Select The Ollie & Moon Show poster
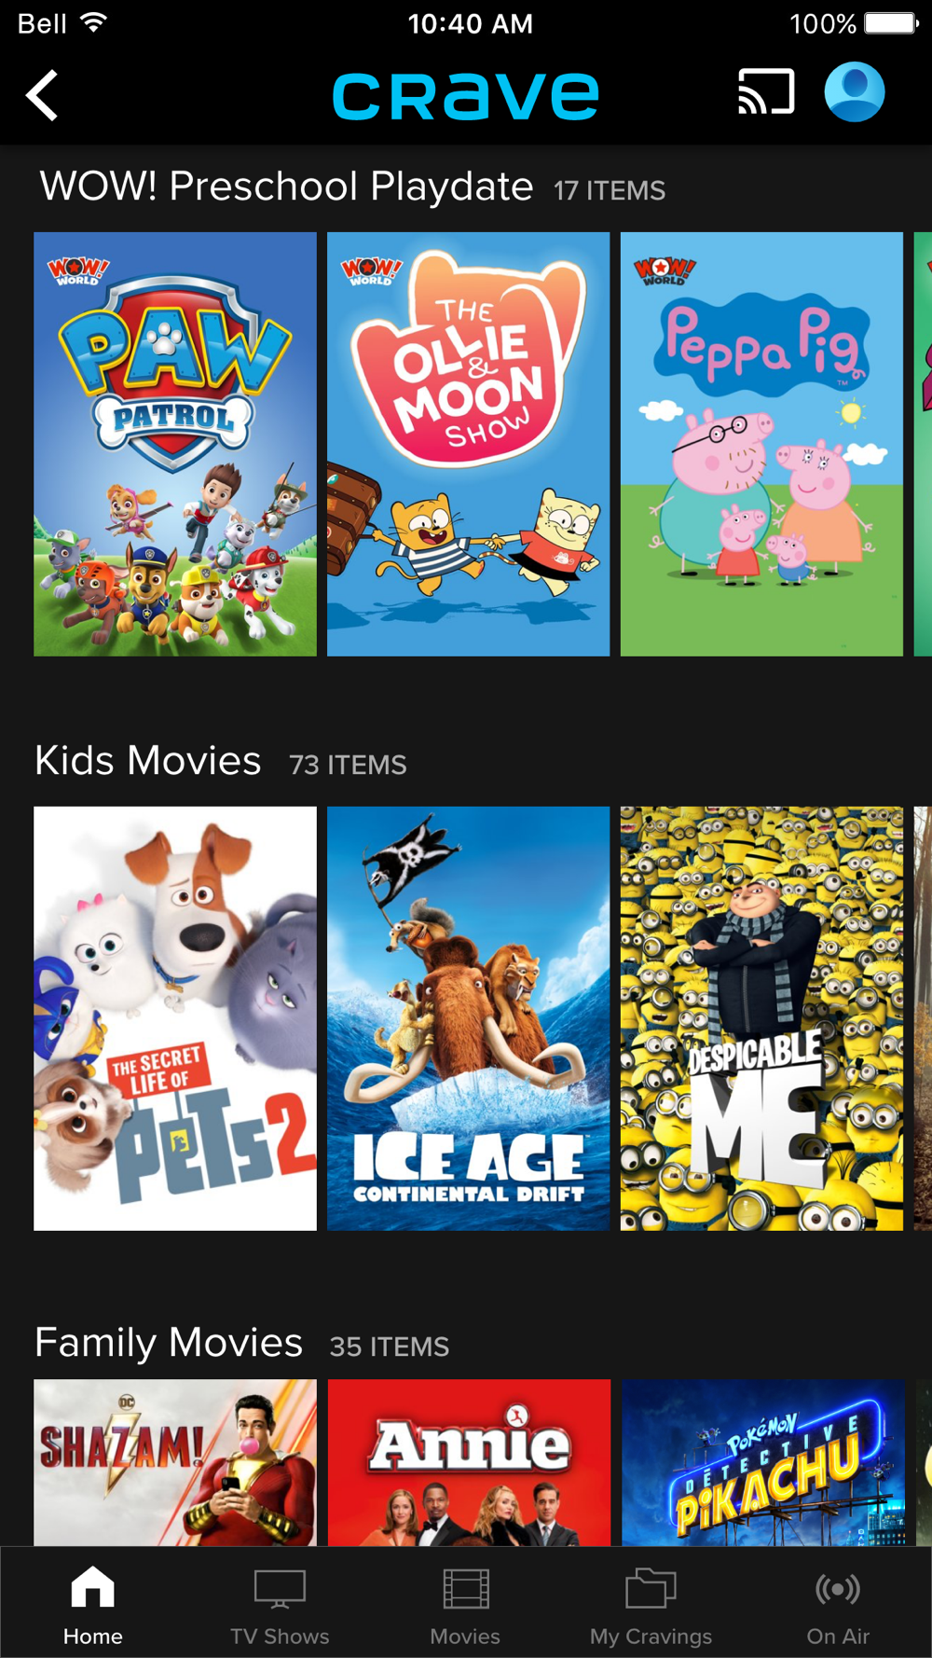The height and width of the screenshot is (1658, 932). [468, 444]
